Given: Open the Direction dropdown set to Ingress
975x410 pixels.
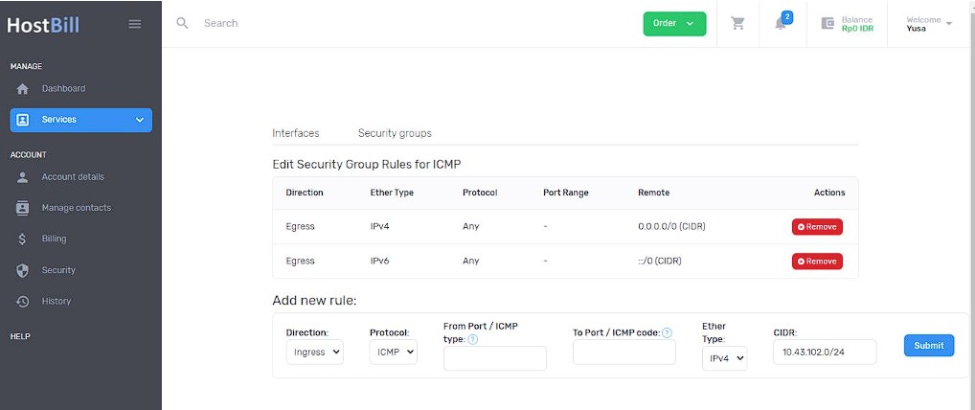Looking at the screenshot, I should pos(315,353).
